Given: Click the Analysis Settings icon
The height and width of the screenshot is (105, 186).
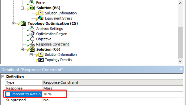Looking at the screenshot, I should [32, 29].
